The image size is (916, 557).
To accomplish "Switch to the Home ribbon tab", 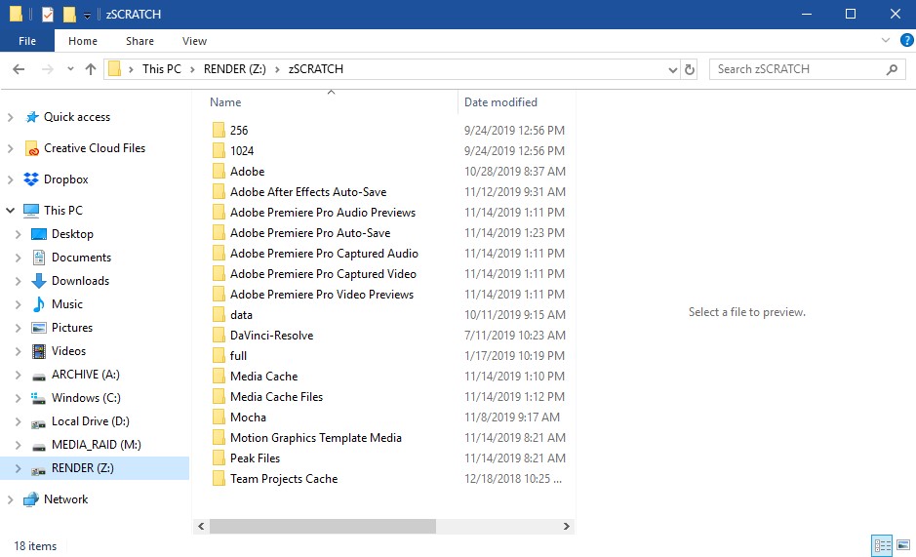I will click(x=82, y=41).
